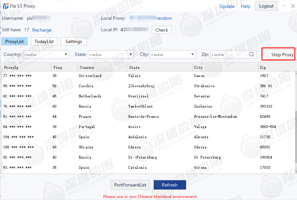Sort by the Zip column header
This screenshot has width=297, height=200.
[278, 67]
